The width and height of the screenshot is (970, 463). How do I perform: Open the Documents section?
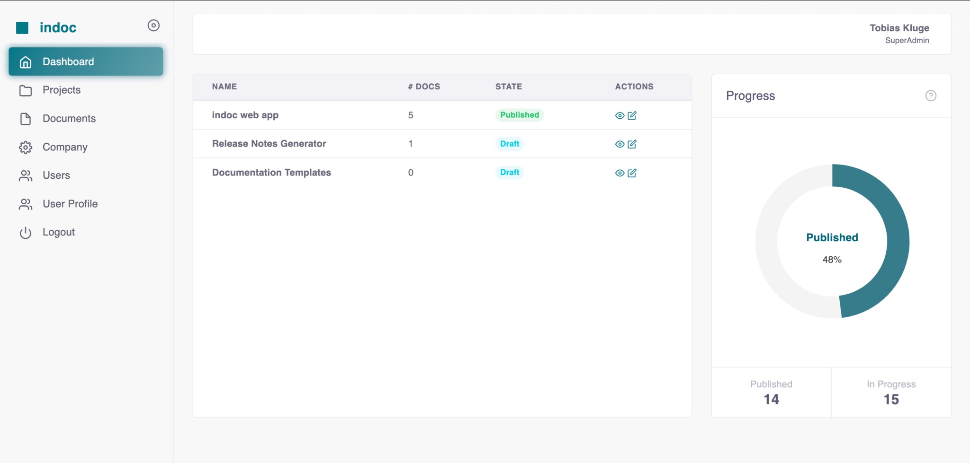pos(69,118)
